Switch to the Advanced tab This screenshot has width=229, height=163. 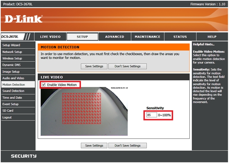coord(114,37)
